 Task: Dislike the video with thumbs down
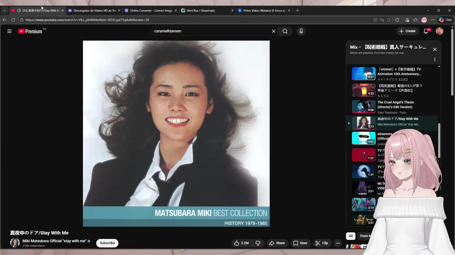click(x=258, y=243)
